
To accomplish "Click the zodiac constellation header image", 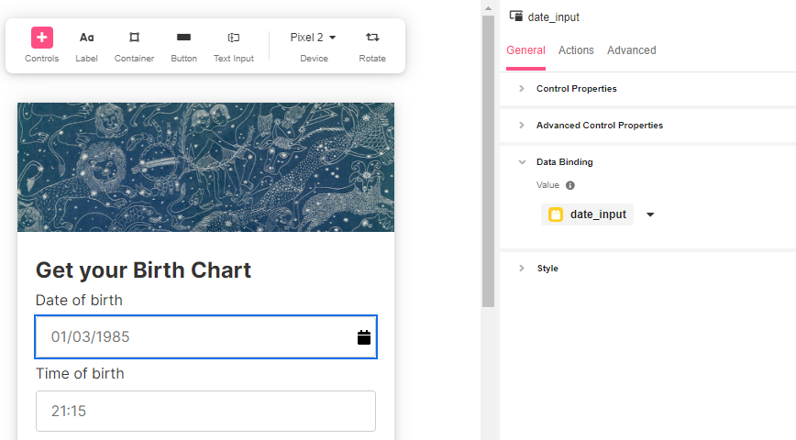I will [x=205, y=168].
